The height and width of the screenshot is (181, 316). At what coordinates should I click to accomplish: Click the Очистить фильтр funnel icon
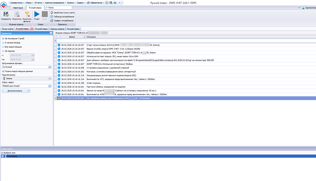point(27,14)
